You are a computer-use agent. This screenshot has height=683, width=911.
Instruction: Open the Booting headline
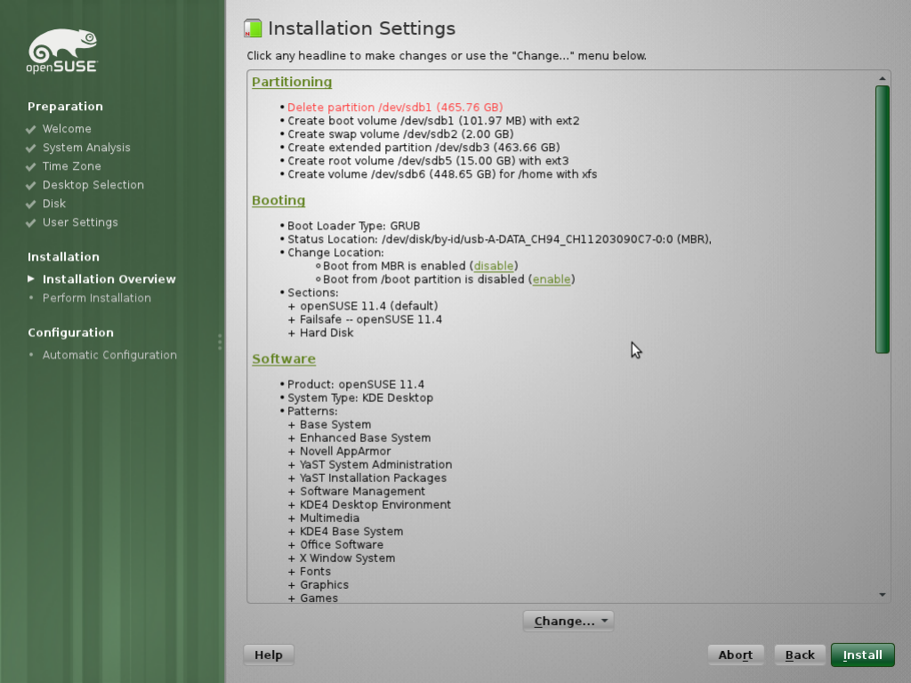[x=278, y=200]
